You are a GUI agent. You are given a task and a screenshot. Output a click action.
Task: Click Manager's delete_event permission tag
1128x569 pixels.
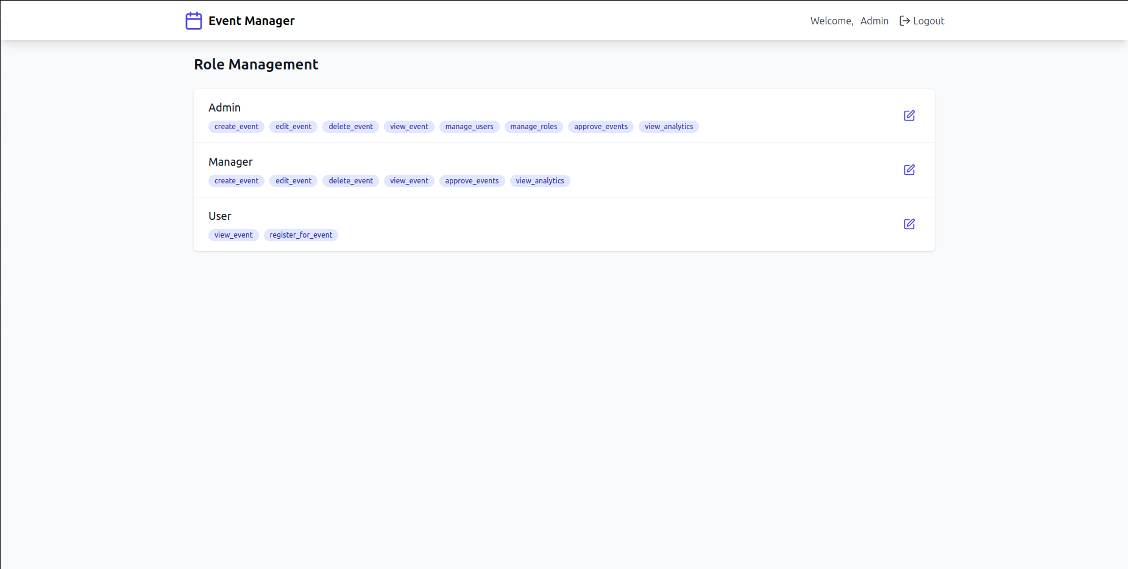point(351,181)
